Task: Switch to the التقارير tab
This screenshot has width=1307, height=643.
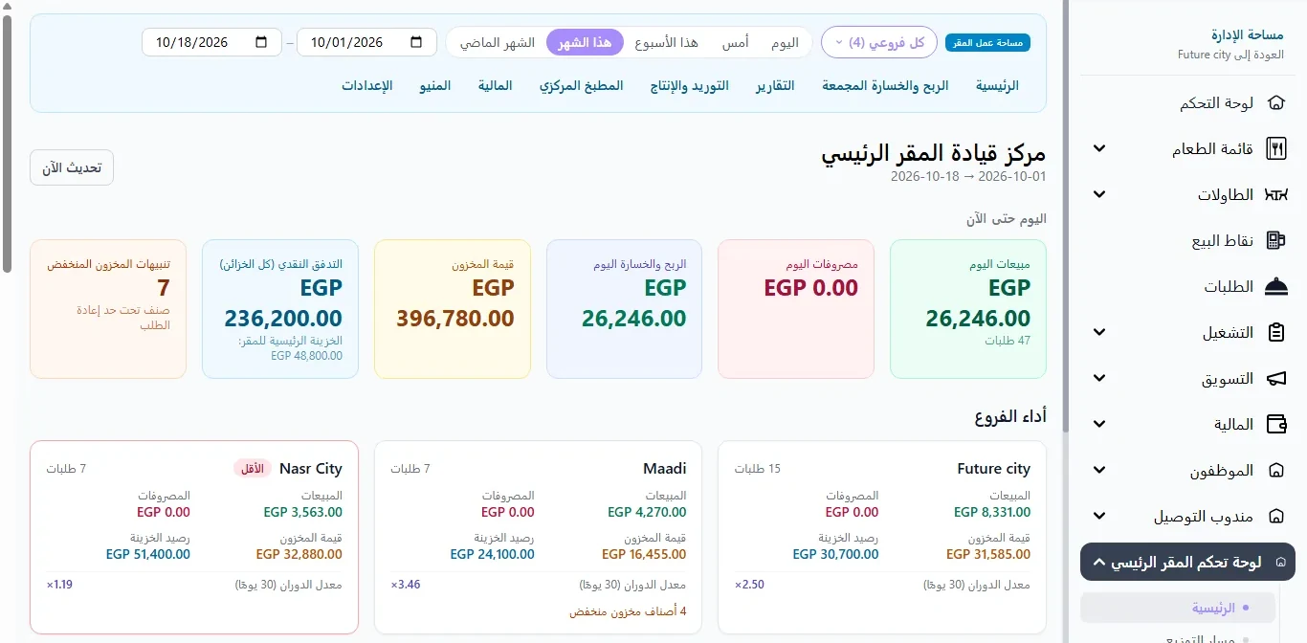Action: 775,85
